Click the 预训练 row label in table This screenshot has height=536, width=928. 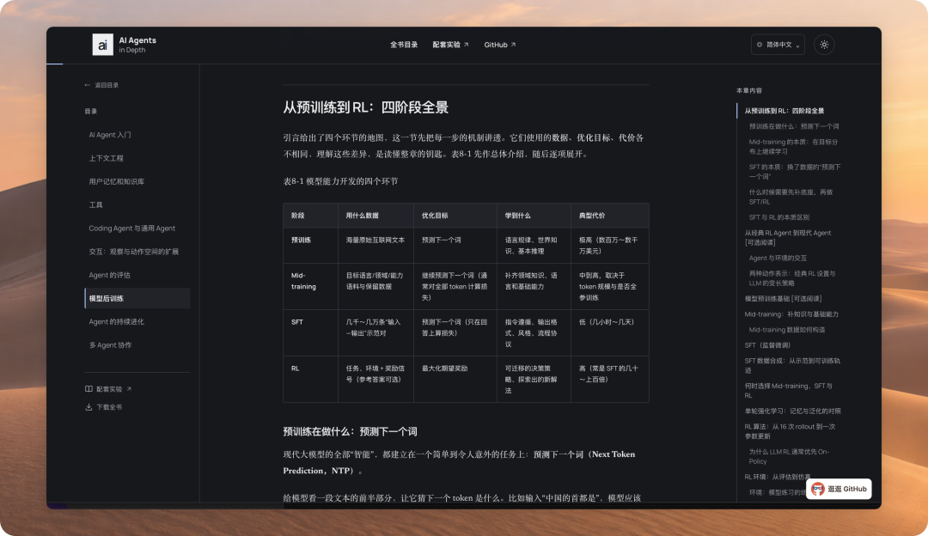pyautogui.click(x=302, y=241)
